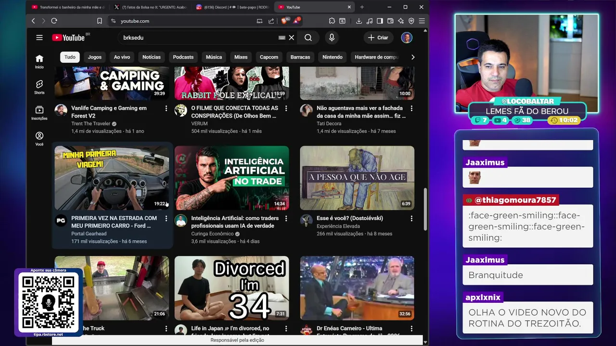The height and width of the screenshot is (346, 616).
Task: Select the Notícias filter chip
Action: point(152,57)
